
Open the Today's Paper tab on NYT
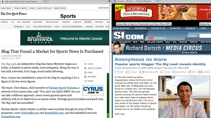pos(20,8)
